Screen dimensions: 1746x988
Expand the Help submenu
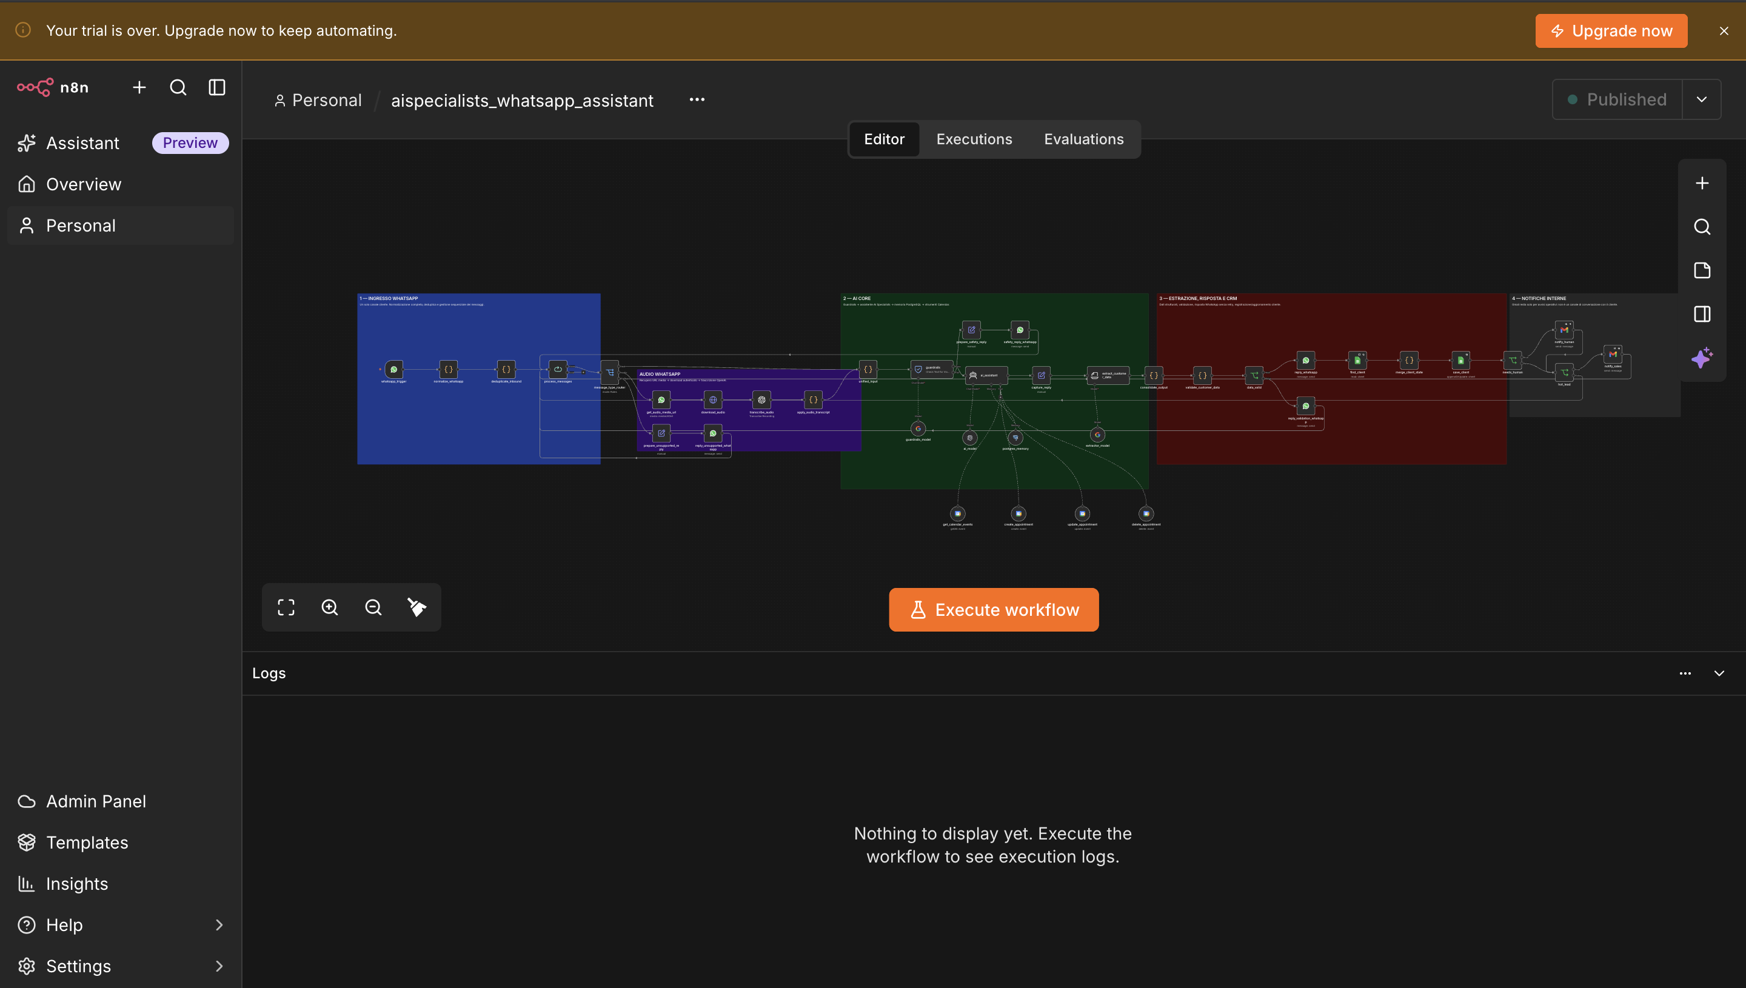pos(218,925)
